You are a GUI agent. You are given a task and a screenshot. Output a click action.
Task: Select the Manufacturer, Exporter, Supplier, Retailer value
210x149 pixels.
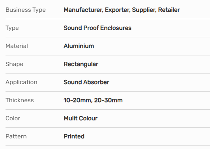[x=122, y=10]
